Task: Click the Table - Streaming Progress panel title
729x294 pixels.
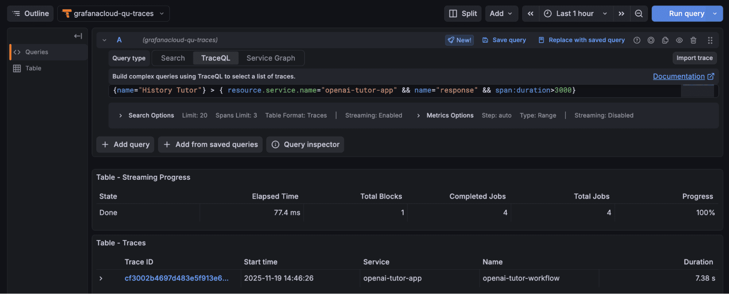Action: [x=143, y=178]
